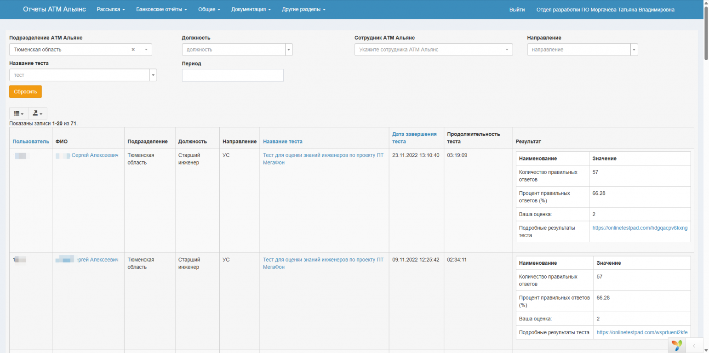The image size is (709, 353).
Task: Expand the Название теста dropdown
Action: [153, 75]
